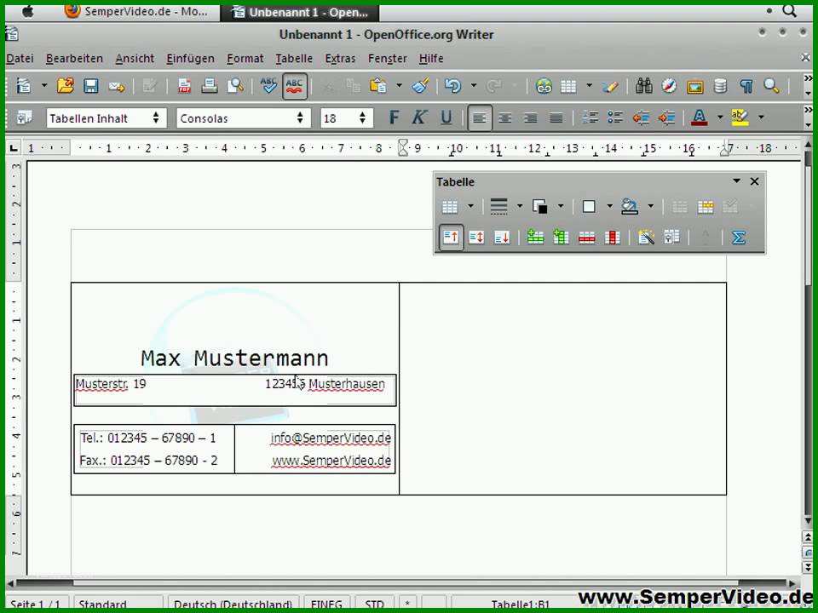818x613 pixels.
Task: Insert column in Tabelle toolbar
Action: 561,238
